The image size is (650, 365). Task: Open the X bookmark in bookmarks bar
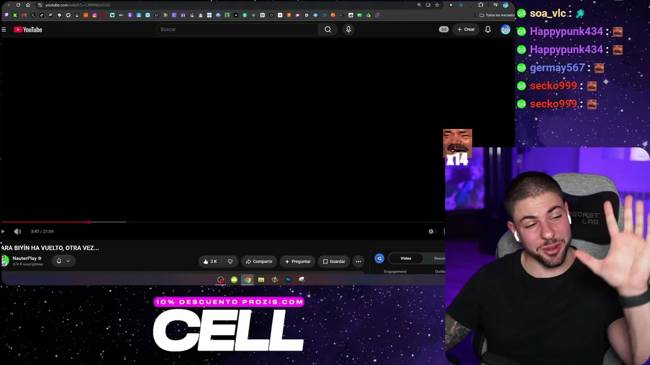coord(32,15)
